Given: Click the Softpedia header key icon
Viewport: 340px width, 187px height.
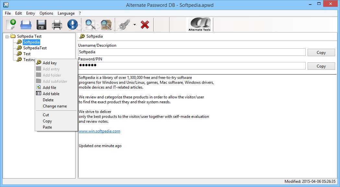Looking at the screenshot, I should (82, 36).
